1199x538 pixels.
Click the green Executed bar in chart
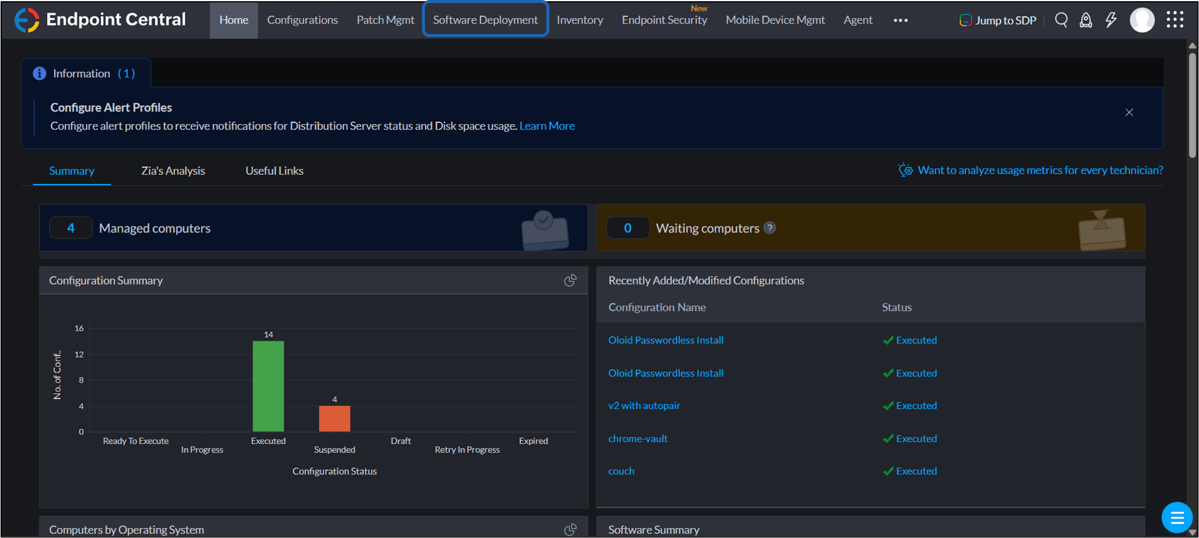pos(268,386)
